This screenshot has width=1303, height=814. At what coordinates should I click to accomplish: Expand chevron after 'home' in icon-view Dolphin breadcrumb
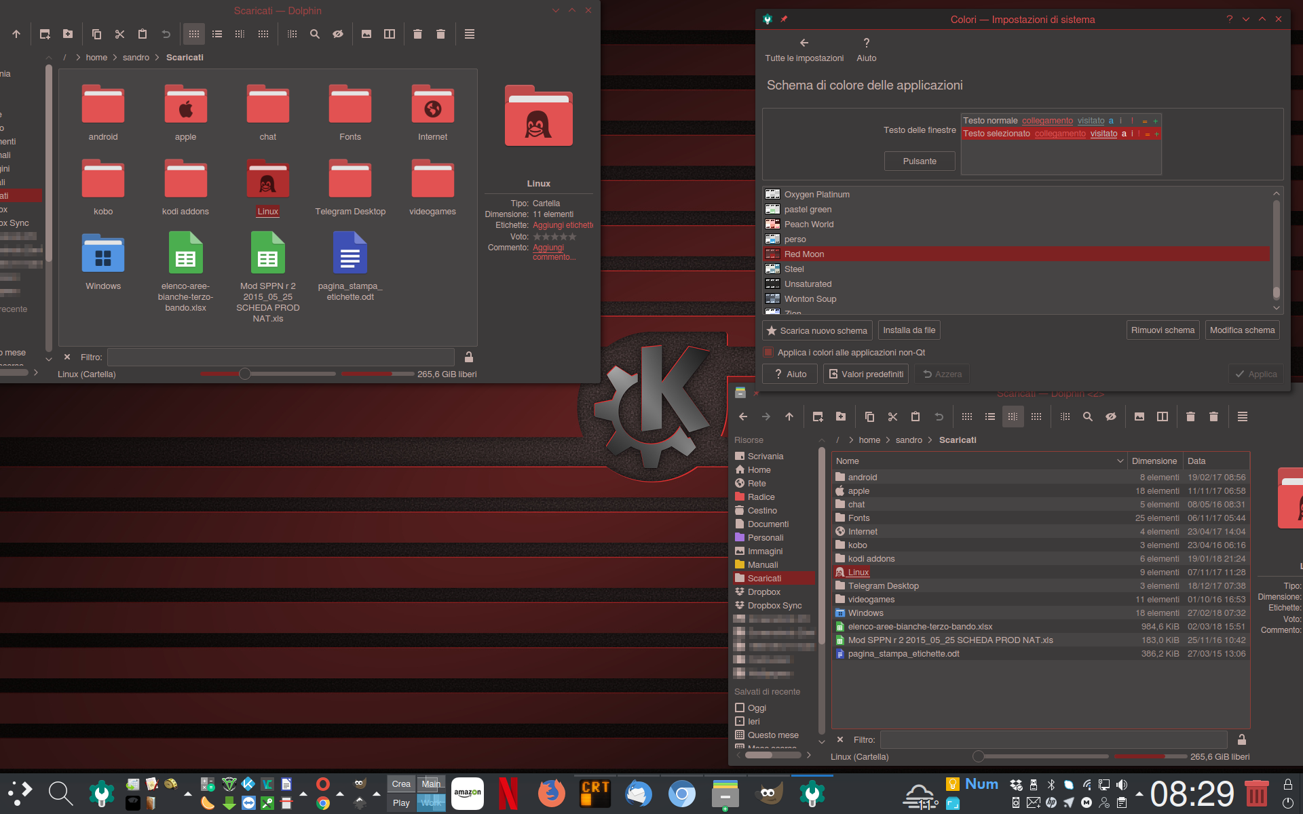pos(115,58)
